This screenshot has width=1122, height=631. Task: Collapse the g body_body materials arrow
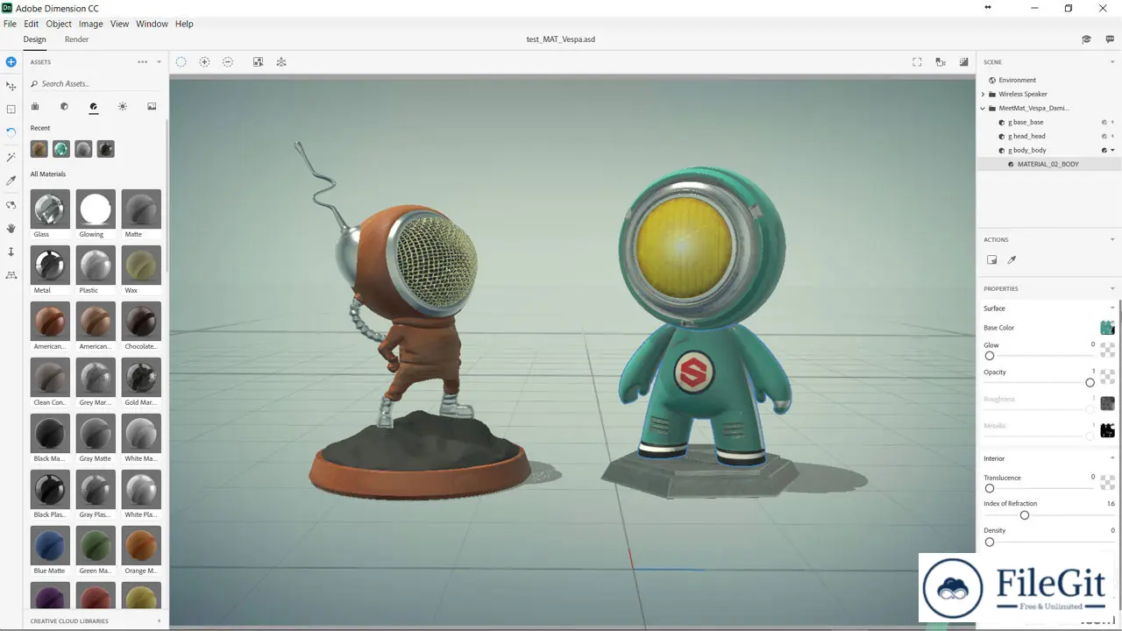[1112, 150]
